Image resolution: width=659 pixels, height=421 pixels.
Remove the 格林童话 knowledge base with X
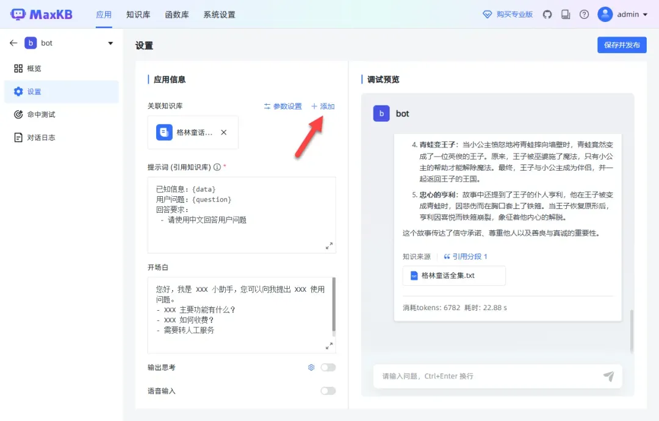[x=224, y=132]
